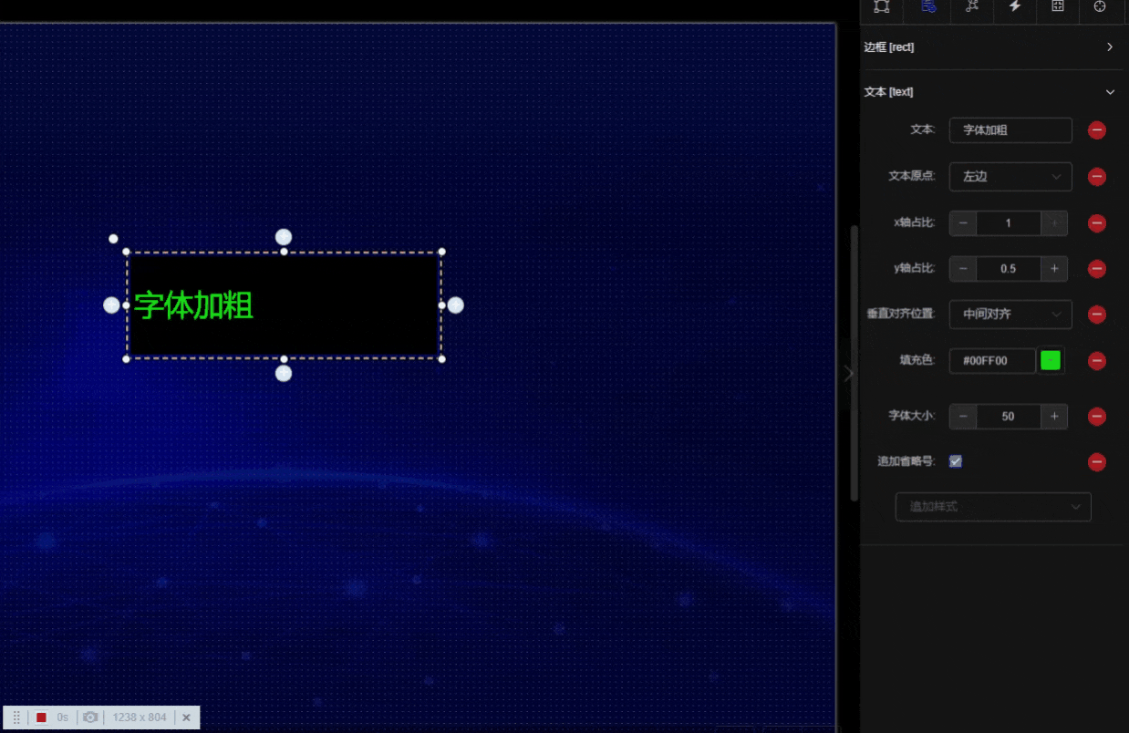1129x733 pixels.
Task: Click the left round connection anchor
Action: click(111, 305)
